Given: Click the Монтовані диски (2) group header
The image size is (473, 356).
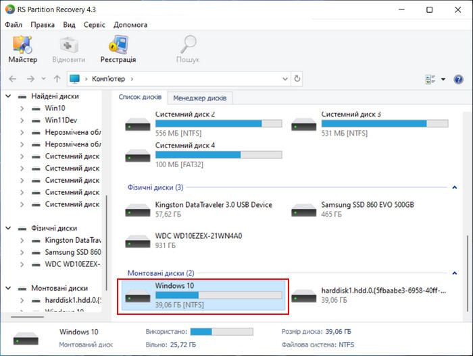Looking at the screenshot, I should click(161, 273).
